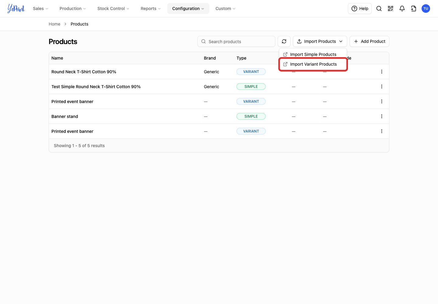Open actions menu for Round Neck T-Shirt Cotton 90%
The width and height of the screenshot is (438, 304).
click(382, 72)
